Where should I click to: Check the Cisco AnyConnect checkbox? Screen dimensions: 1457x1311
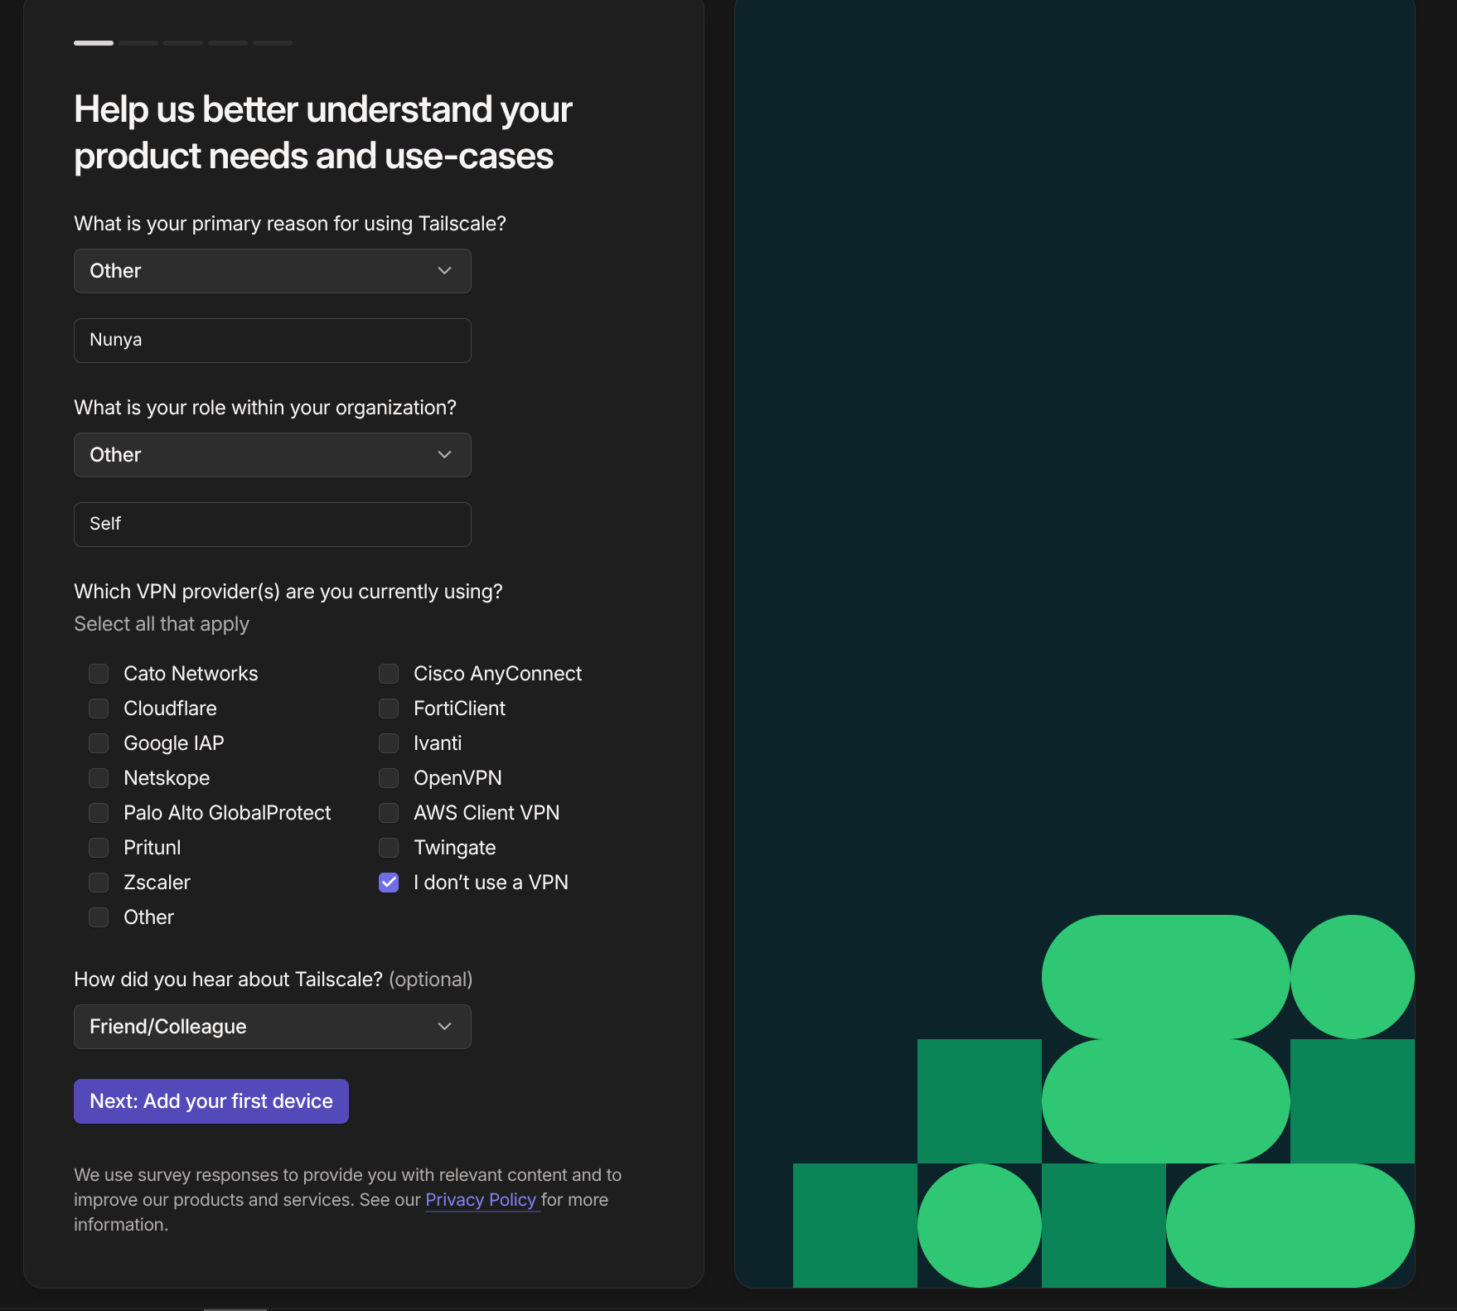(389, 674)
